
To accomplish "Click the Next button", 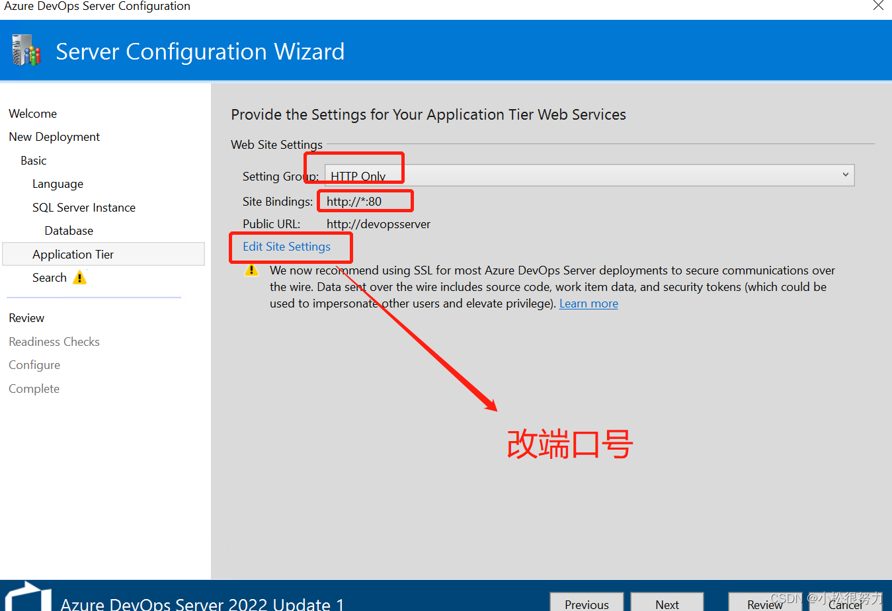I will 667,602.
